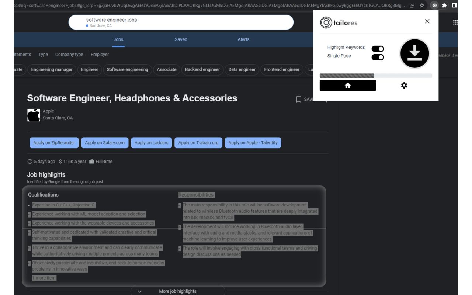Switch to the Alerts tab

tap(243, 39)
